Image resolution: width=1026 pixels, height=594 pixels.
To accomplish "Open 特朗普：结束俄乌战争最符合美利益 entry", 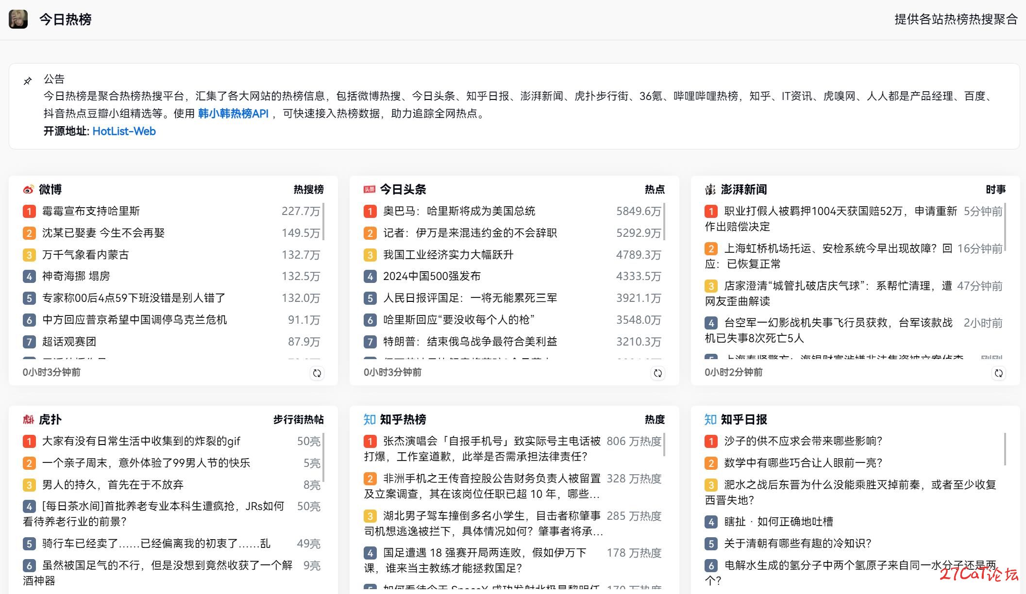I will [x=470, y=342].
